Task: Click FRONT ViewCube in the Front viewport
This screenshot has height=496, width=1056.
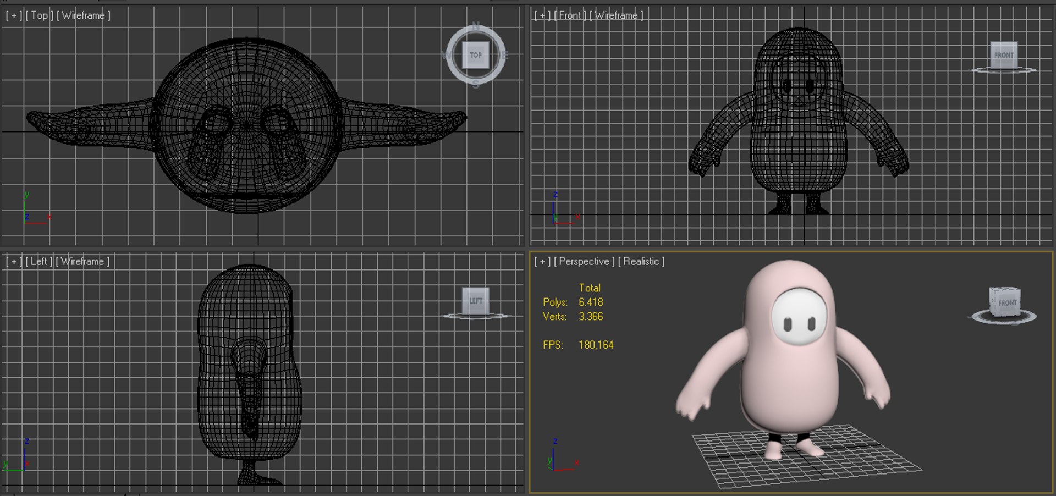Action: [1004, 56]
